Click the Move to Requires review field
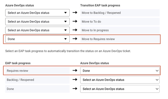Image resolution: width=168 pixels, height=99 pixels. (120, 39)
